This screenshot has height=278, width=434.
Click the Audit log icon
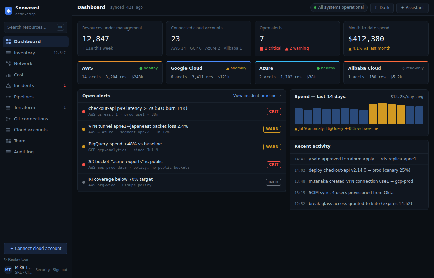coord(8,152)
